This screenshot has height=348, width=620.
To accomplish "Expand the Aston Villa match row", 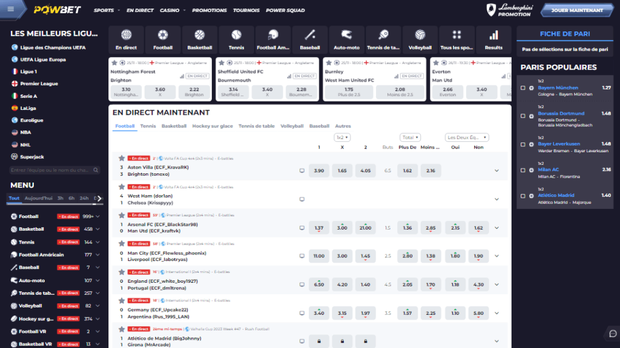I will click(496, 171).
